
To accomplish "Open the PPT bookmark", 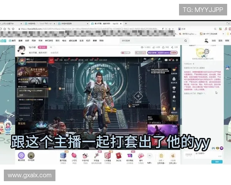I will [208, 34].
